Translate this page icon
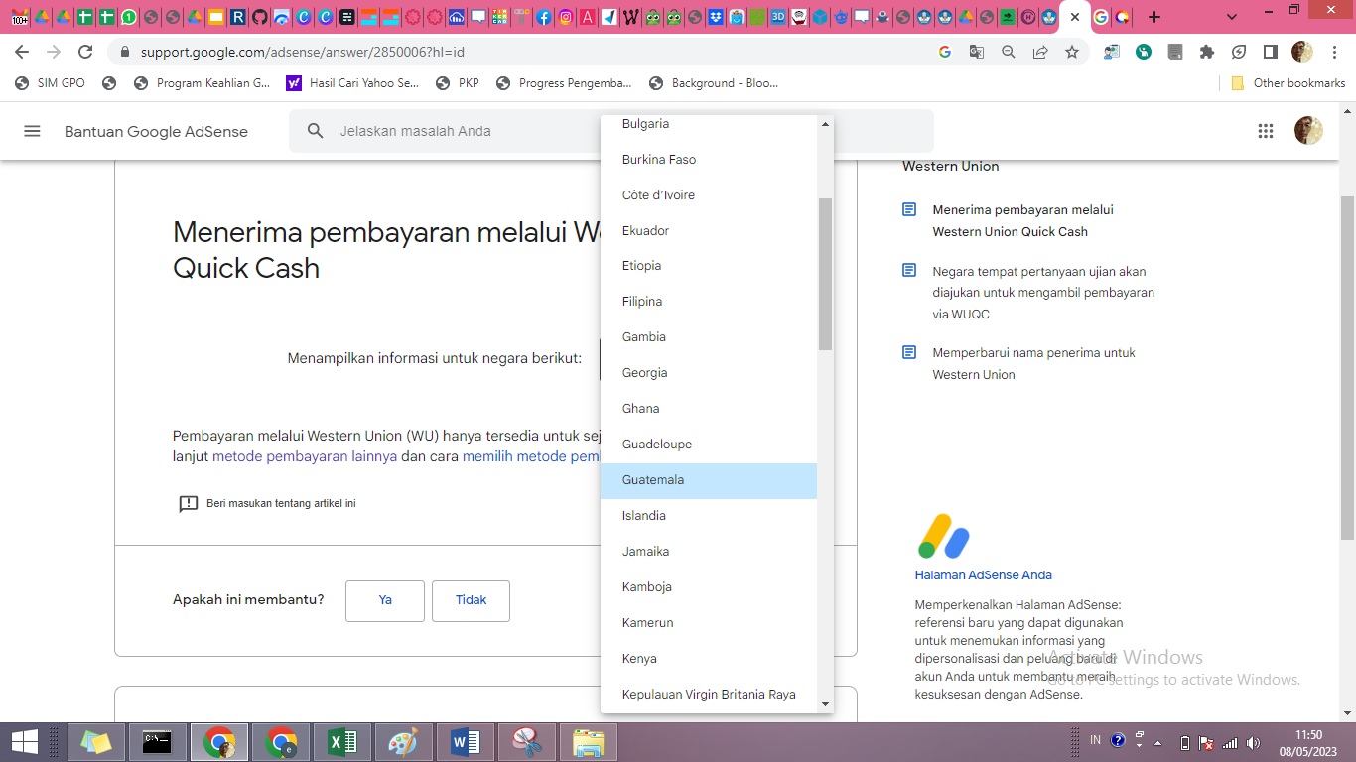1356x762 pixels. tap(977, 52)
